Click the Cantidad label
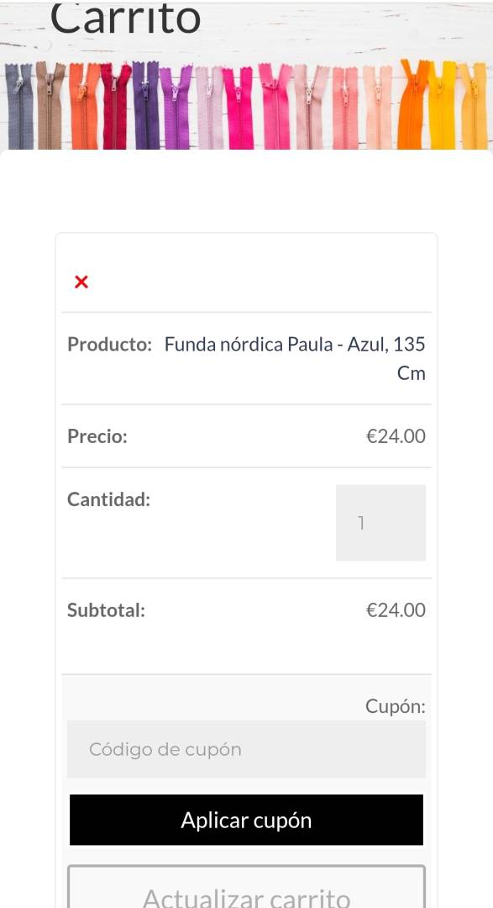Viewport: 493px width, 908px height. 109,499
